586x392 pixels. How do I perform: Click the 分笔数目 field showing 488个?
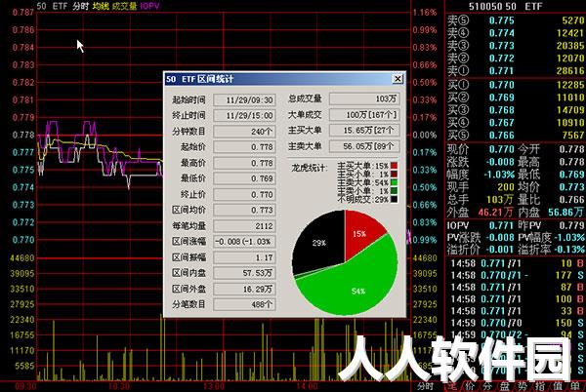[x=245, y=304]
